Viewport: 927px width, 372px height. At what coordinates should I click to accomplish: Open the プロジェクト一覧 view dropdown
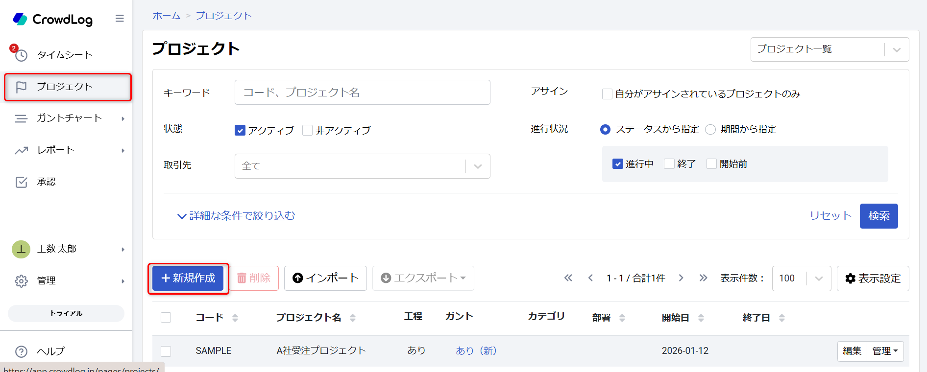[829, 49]
